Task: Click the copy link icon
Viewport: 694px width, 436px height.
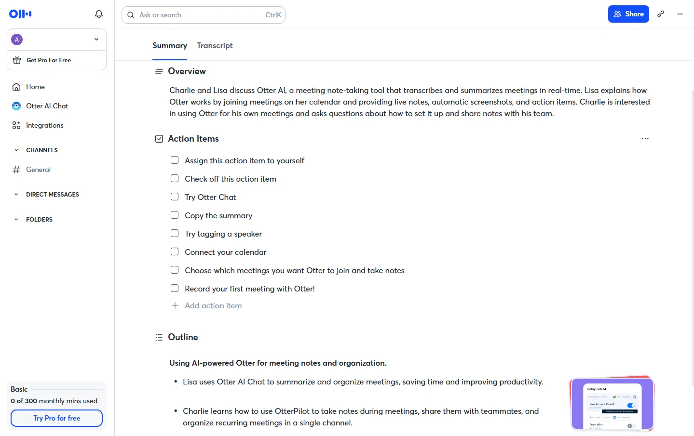Action: point(661,14)
